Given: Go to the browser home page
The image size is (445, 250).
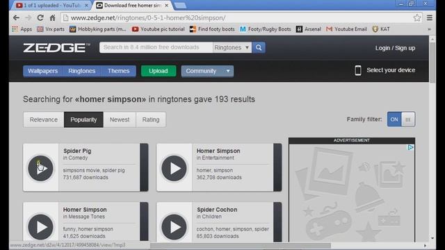Looking at the screenshot, I should pyautogui.click(x=53, y=18).
